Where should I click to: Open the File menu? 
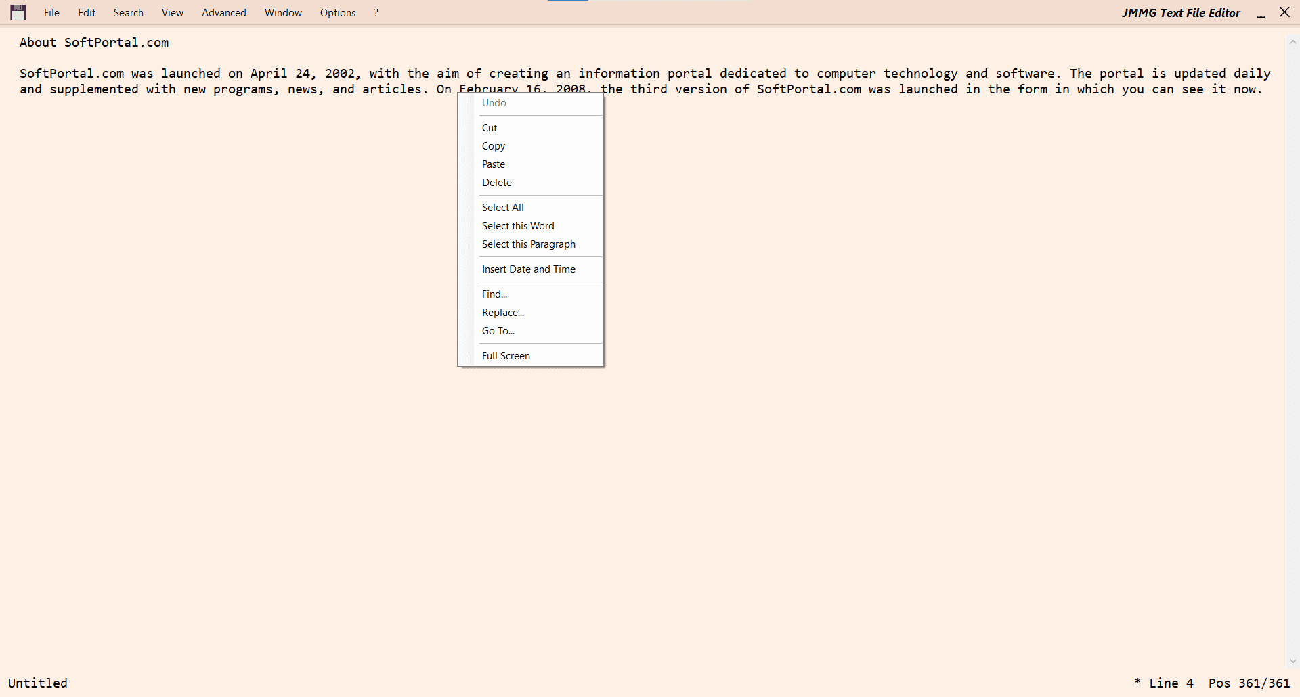(x=51, y=13)
